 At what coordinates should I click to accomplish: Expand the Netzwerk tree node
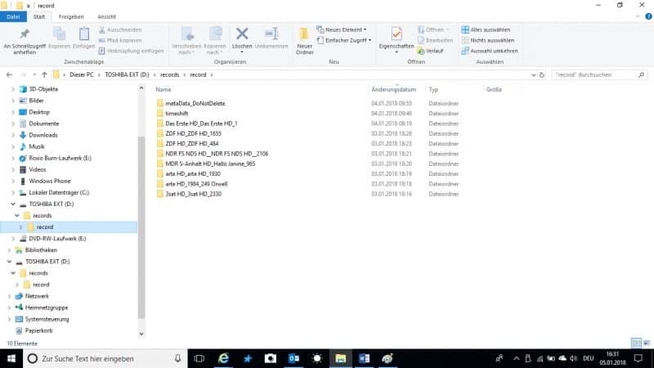(9, 296)
